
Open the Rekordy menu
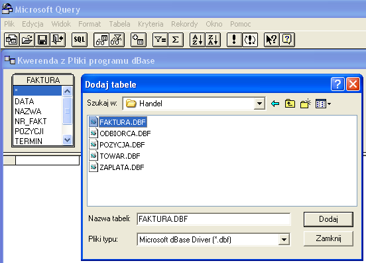(x=184, y=24)
